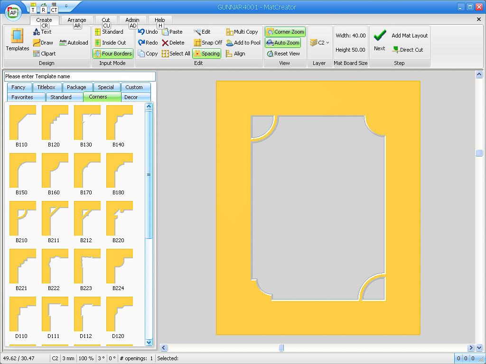Open the Clipart tool
The image size is (486, 364).
tap(37, 54)
